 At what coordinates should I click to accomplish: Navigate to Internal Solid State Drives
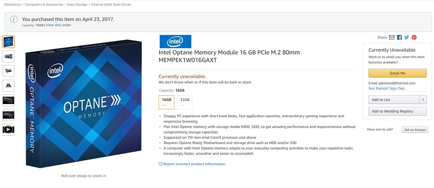pos(111,5)
